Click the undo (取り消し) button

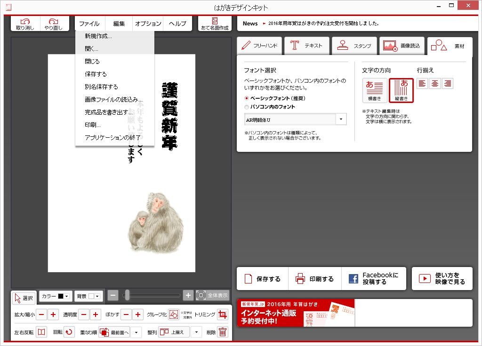(25, 24)
